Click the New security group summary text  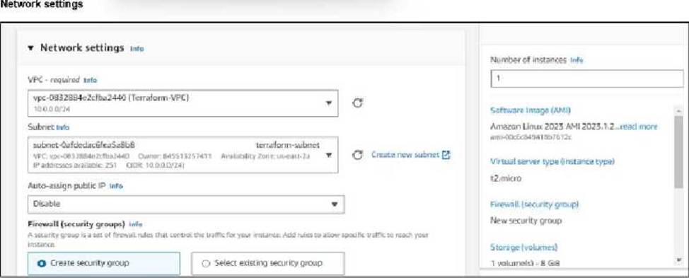click(x=526, y=221)
